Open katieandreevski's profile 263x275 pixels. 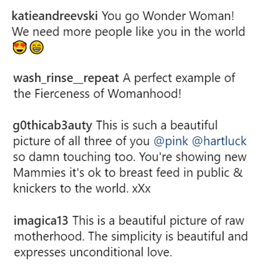(55, 17)
